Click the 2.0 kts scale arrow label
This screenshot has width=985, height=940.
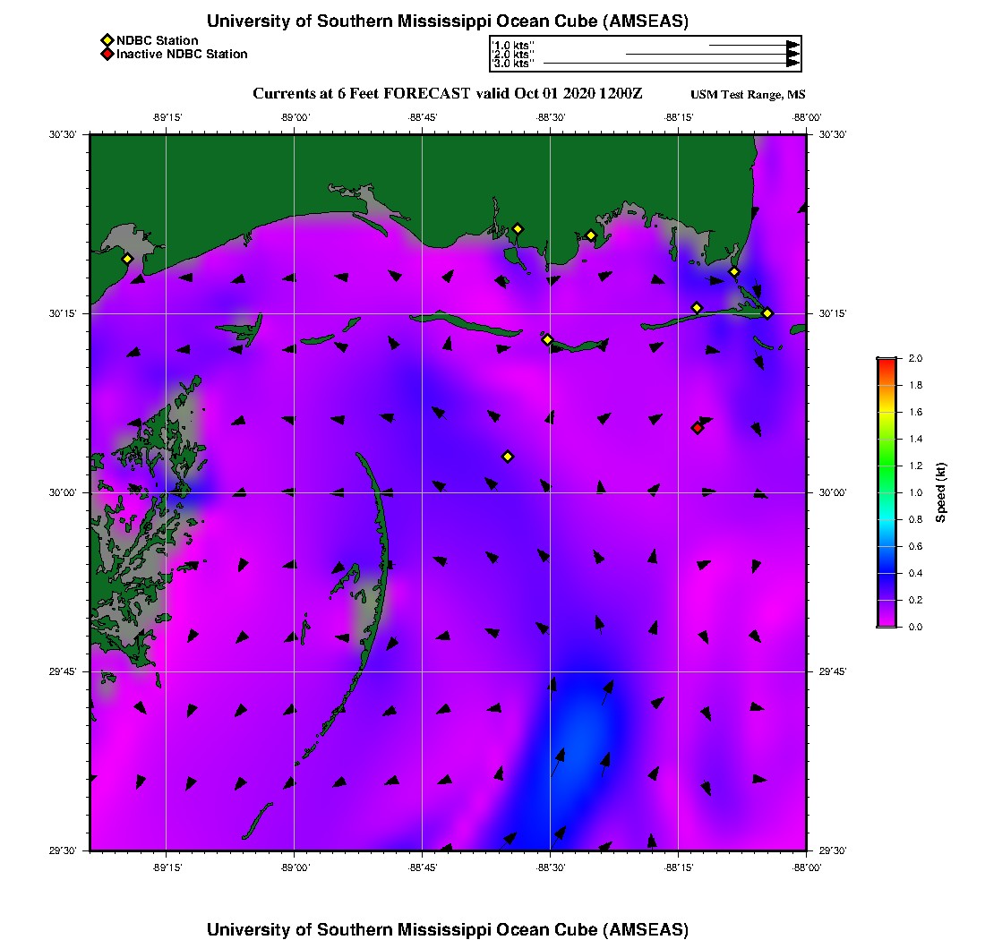tap(512, 55)
